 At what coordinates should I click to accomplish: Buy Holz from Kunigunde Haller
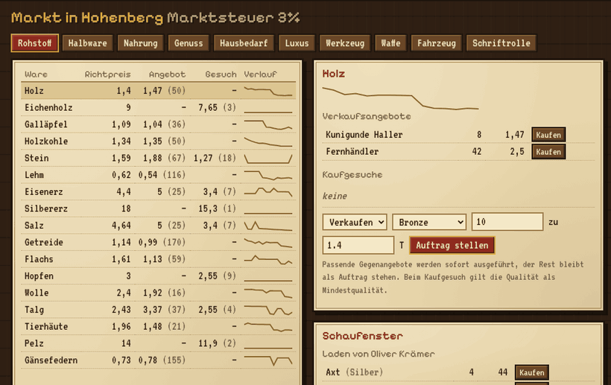click(548, 135)
